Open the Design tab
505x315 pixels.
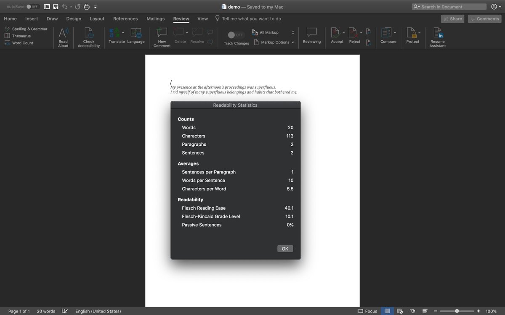tap(74, 18)
